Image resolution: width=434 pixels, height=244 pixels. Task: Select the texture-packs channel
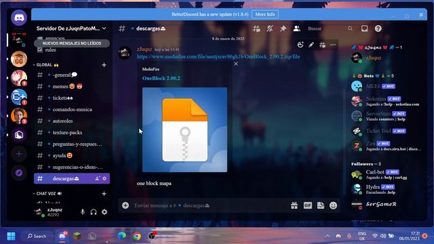pos(72,133)
